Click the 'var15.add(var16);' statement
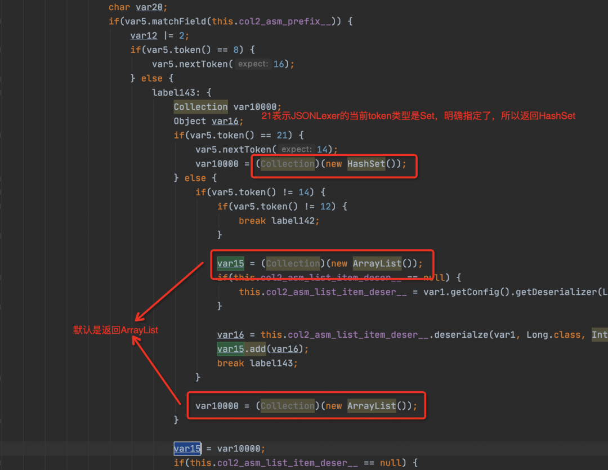Image resolution: width=608 pixels, height=470 pixels. [x=263, y=349]
